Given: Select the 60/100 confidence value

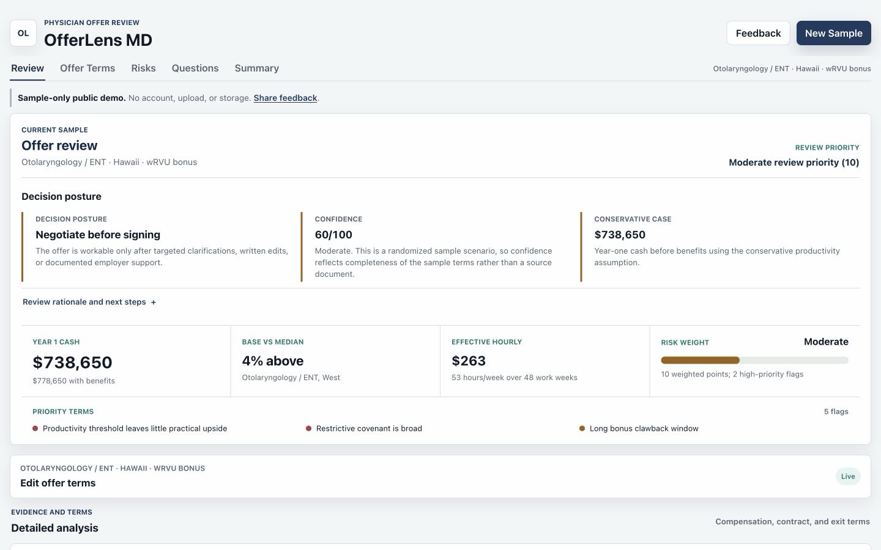Looking at the screenshot, I should pos(333,235).
